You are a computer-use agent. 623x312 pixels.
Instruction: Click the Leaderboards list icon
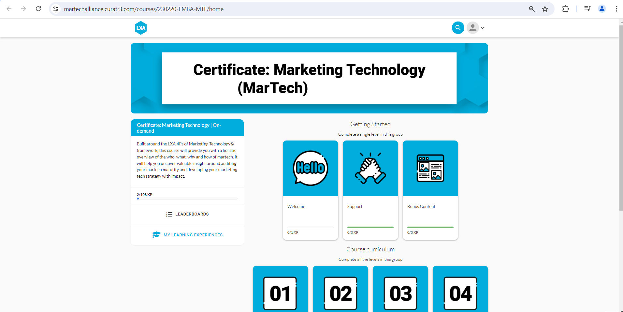(169, 214)
